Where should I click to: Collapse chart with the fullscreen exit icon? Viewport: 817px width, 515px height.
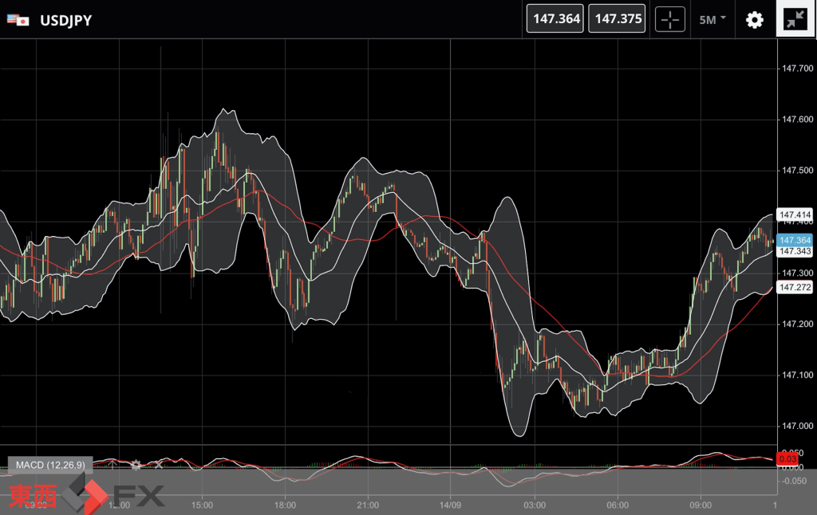[795, 19]
